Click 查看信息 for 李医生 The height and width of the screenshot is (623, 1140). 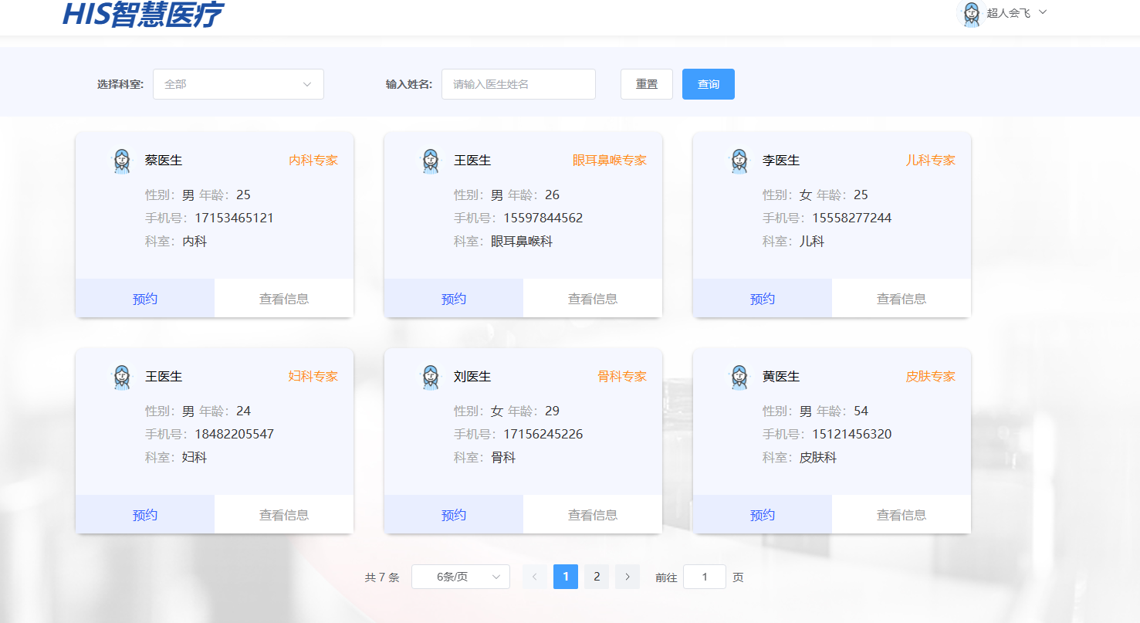pos(902,298)
